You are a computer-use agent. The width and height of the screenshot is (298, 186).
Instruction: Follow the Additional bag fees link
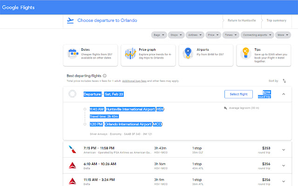[134, 81]
